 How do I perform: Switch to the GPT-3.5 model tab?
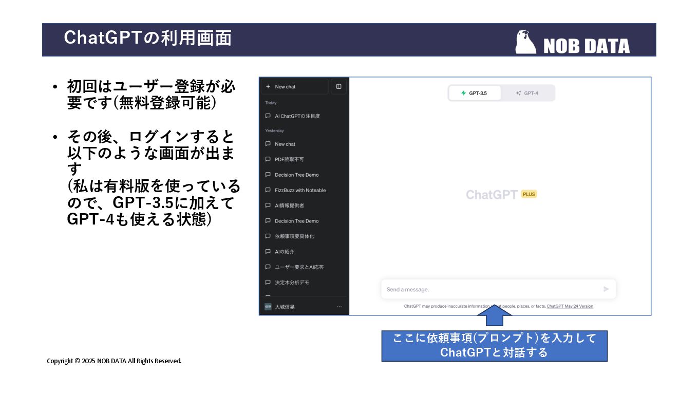[x=475, y=93]
